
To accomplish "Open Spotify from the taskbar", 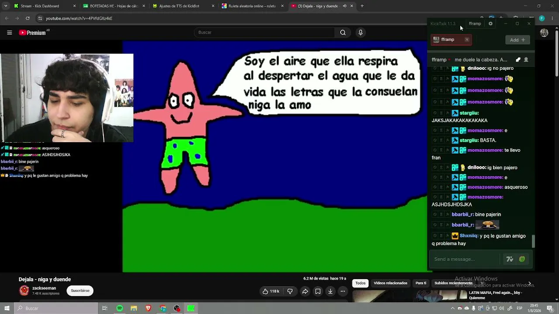I will (x=120, y=308).
